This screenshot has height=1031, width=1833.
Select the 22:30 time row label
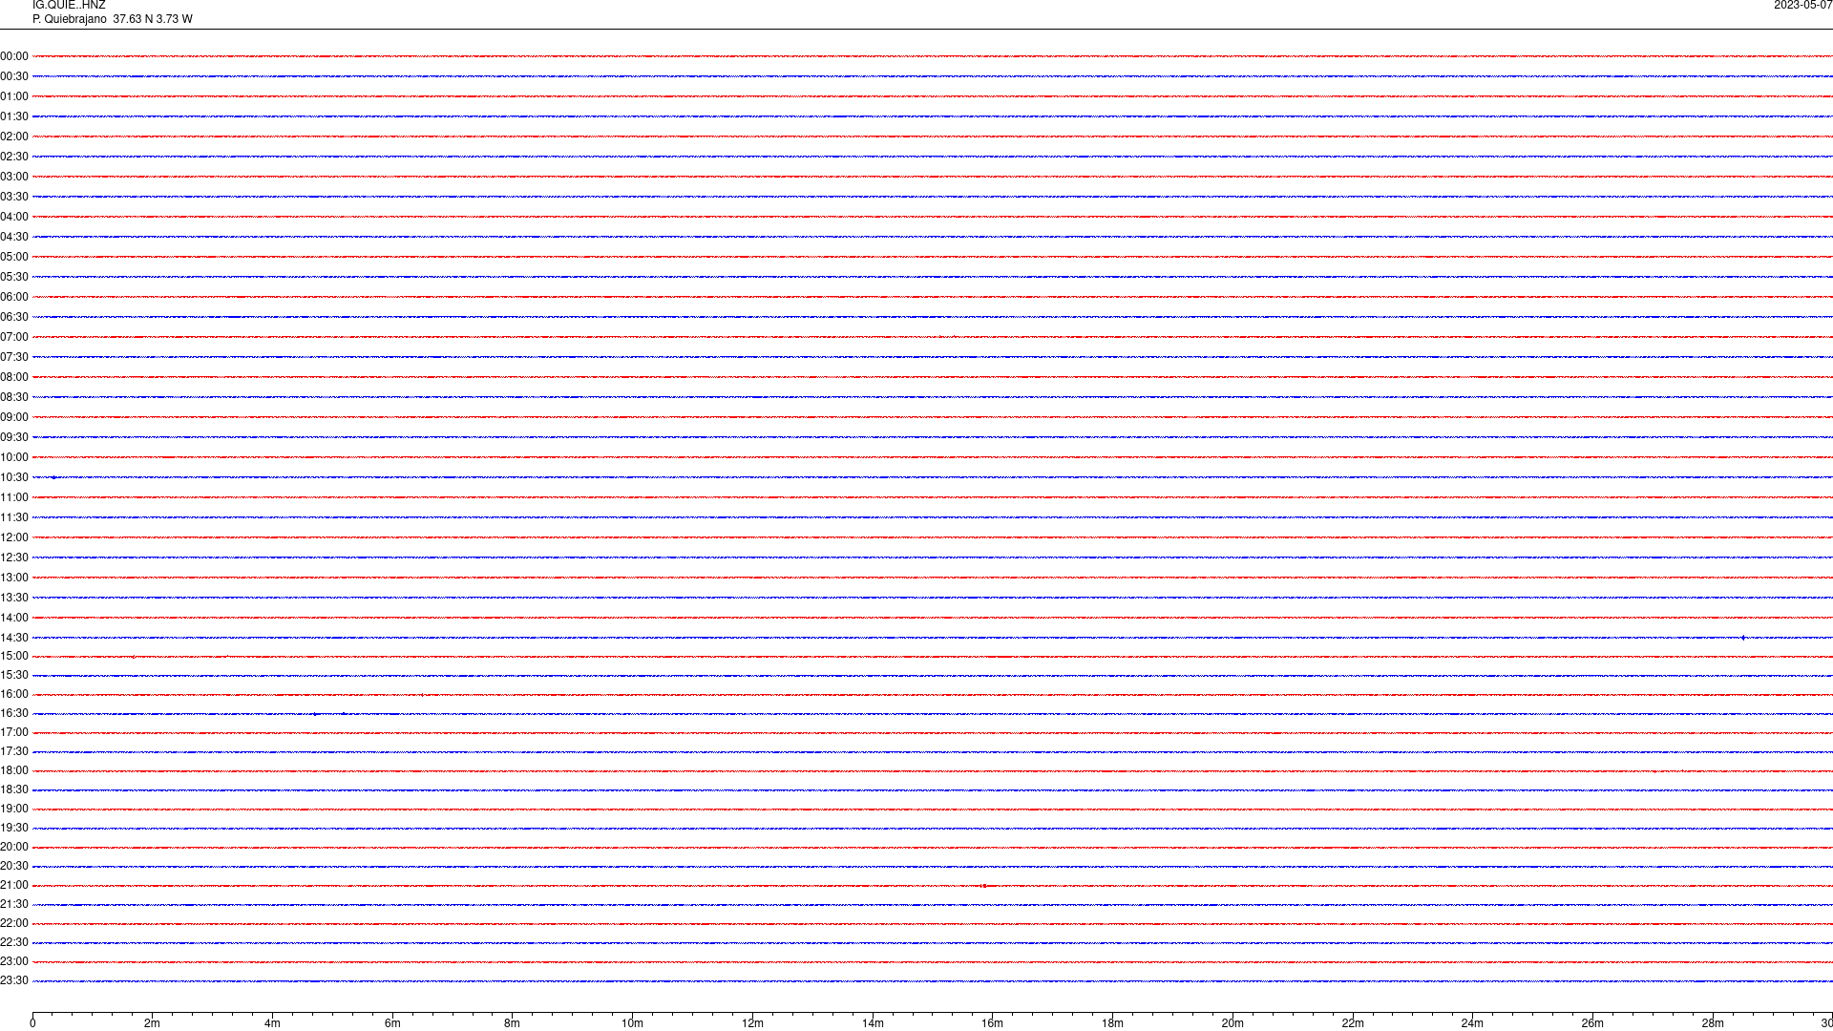pyautogui.click(x=14, y=942)
